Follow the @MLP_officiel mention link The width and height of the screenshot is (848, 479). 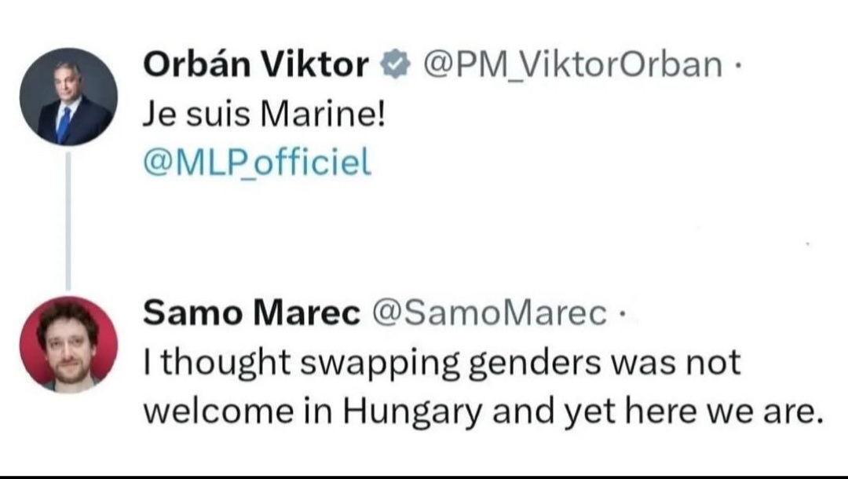click(258, 162)
